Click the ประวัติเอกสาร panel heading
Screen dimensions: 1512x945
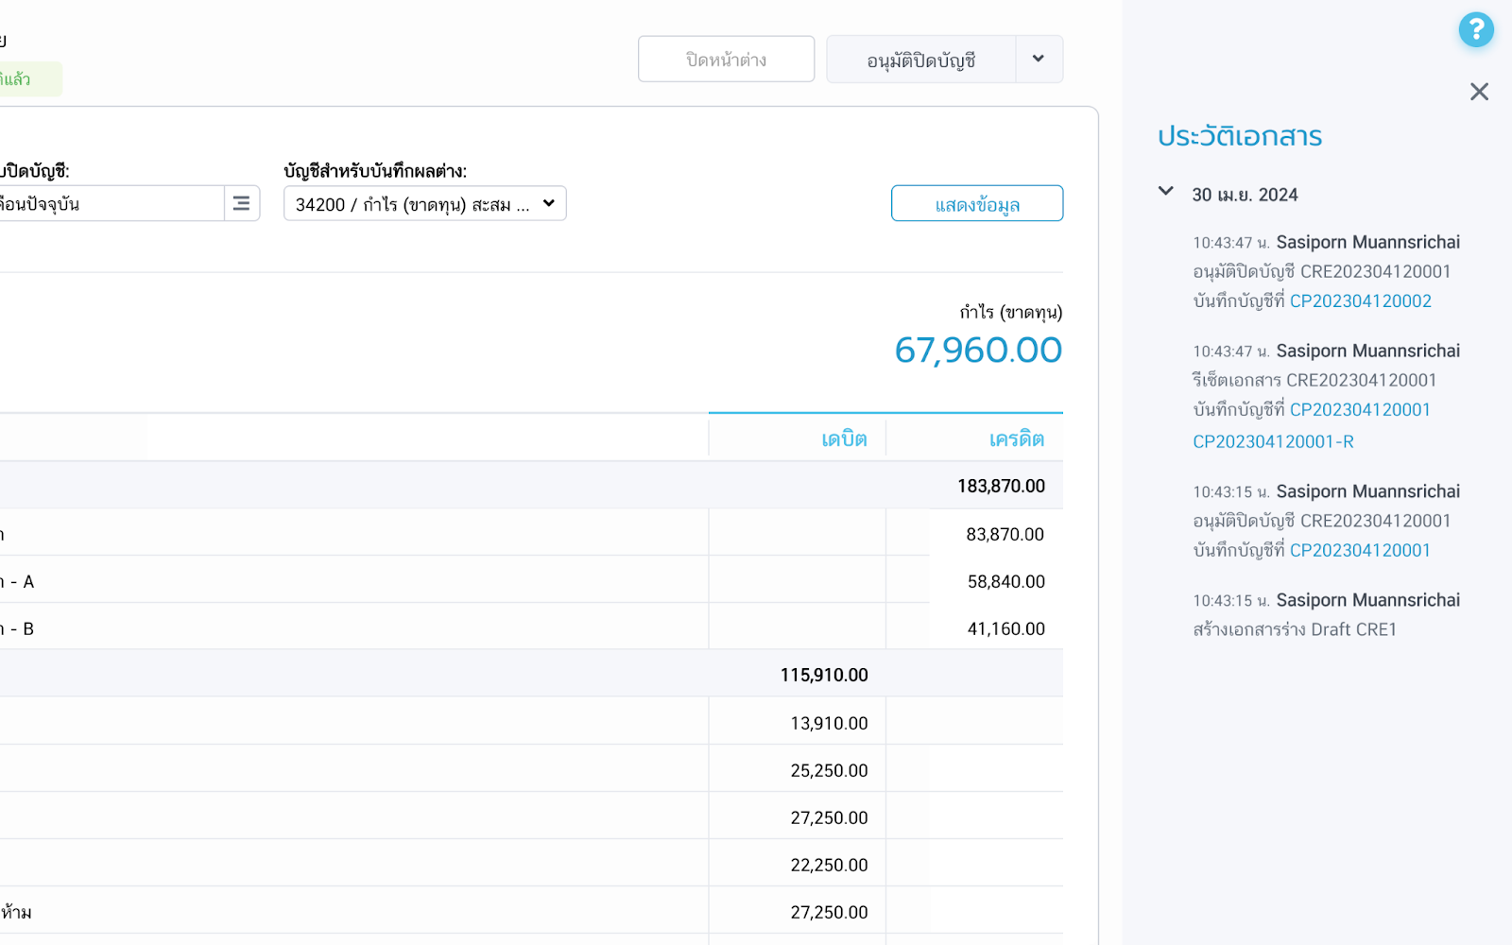tap(1239, 137)
